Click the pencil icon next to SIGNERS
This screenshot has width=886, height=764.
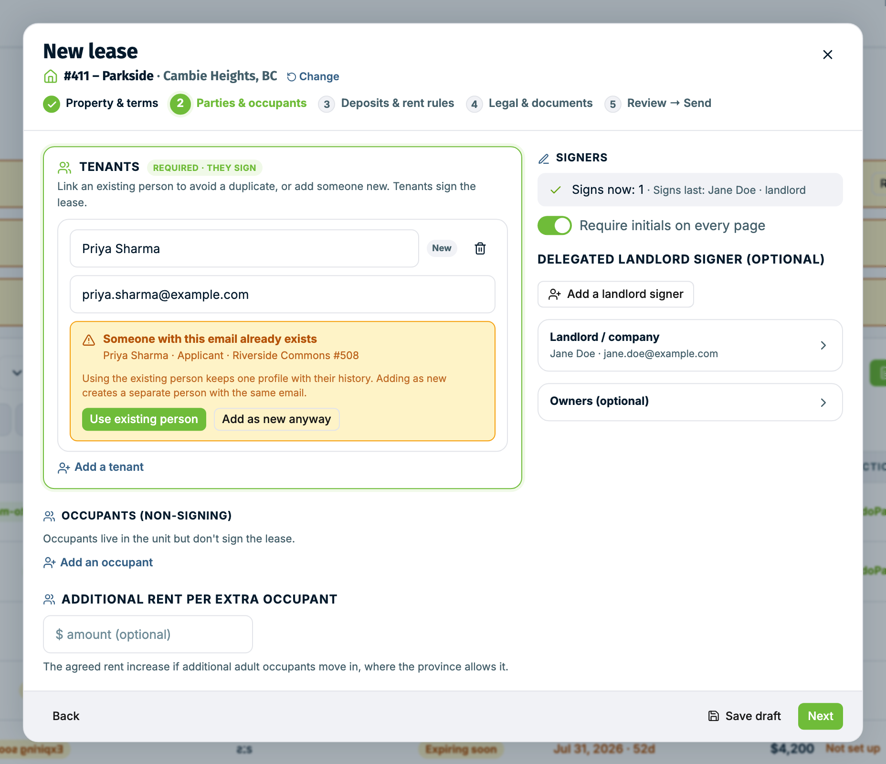[x=544, y=159]
